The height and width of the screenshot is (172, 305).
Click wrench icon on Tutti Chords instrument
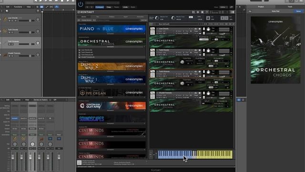(152, 50)
